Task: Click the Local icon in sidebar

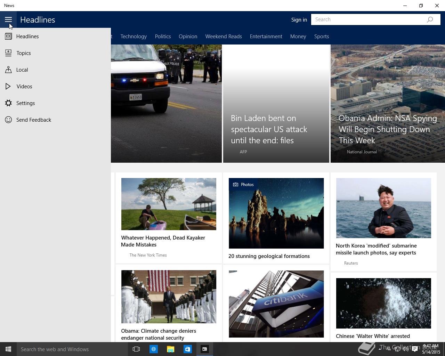Action: 8,70
